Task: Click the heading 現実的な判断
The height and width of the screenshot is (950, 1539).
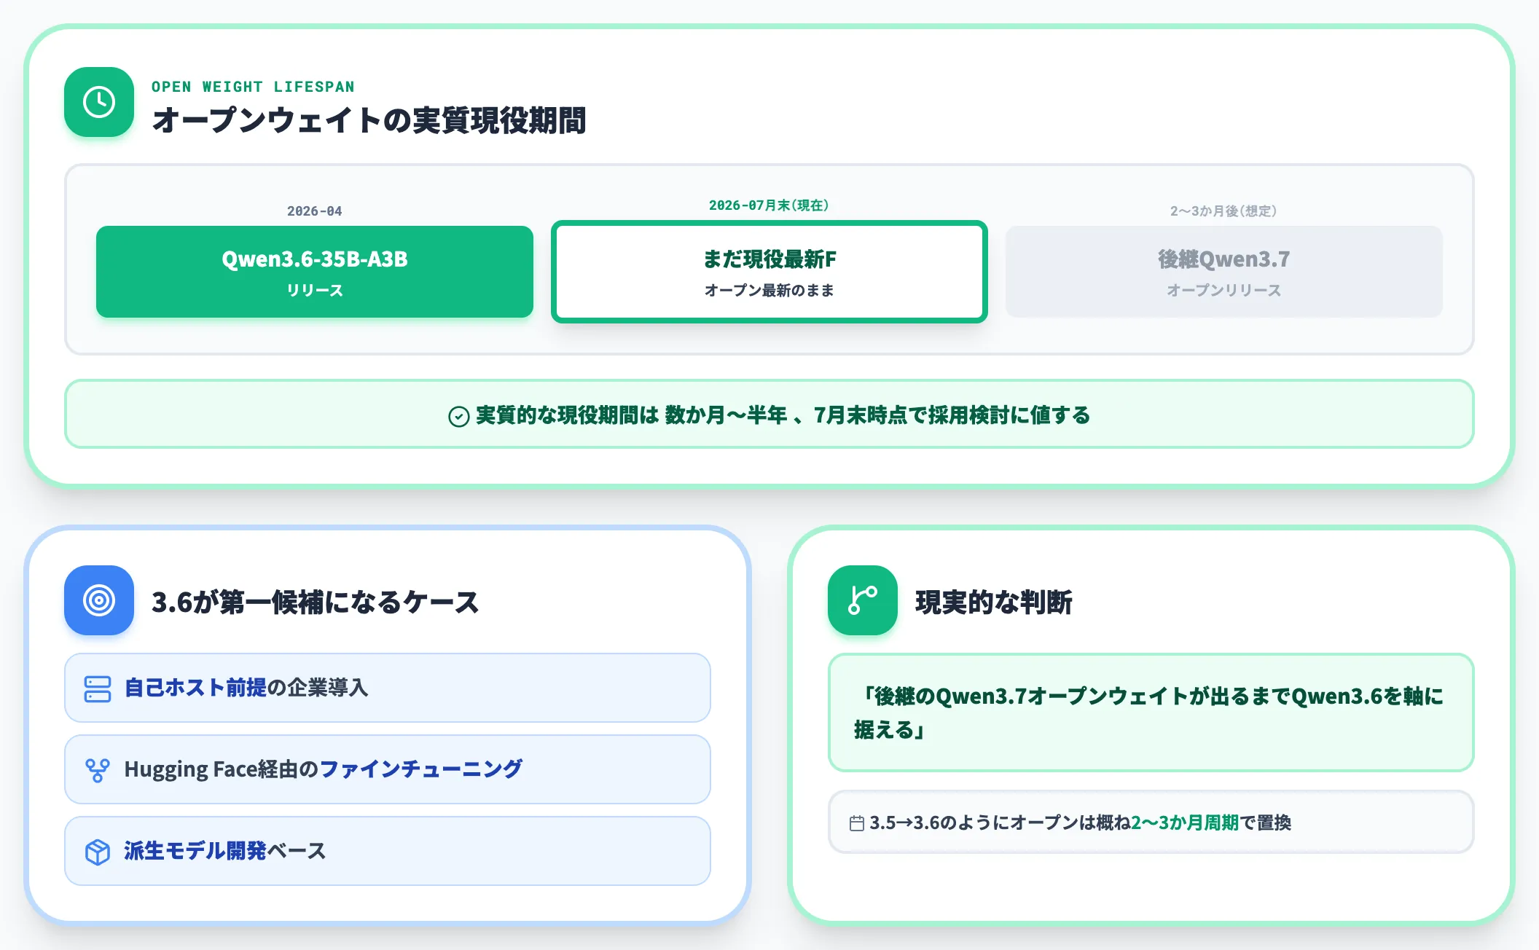Action: [994, 602]
